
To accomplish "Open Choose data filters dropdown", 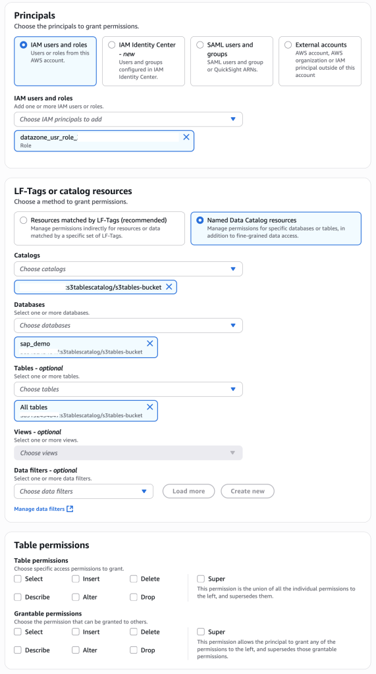I will [x=84, y=491].
